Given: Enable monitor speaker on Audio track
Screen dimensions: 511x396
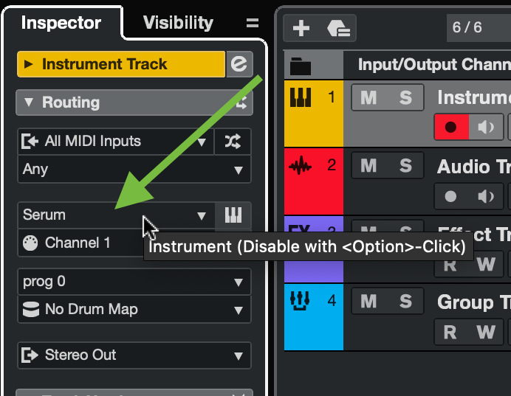Looking at the screenshot, I should pos(486,197).
